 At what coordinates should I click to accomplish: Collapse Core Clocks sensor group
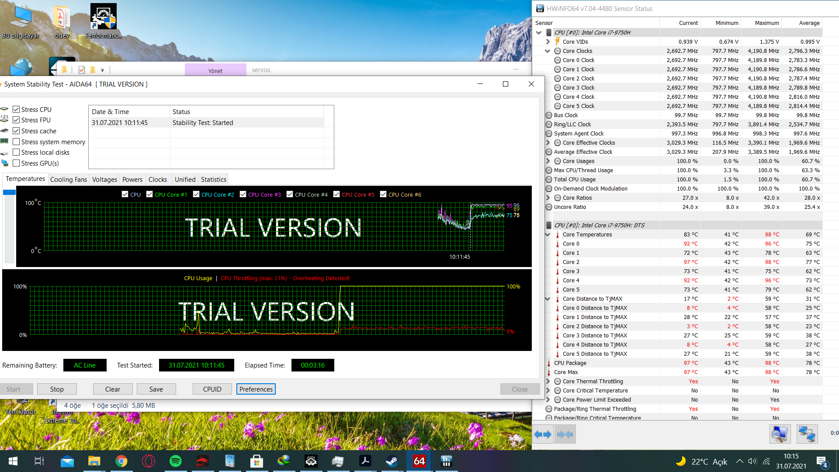tap(548, 51)
